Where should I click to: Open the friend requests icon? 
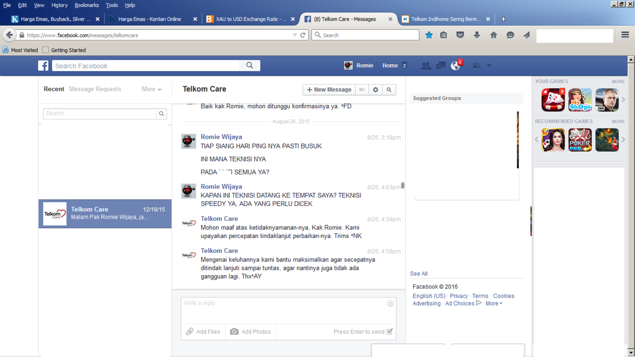point(426,65)
